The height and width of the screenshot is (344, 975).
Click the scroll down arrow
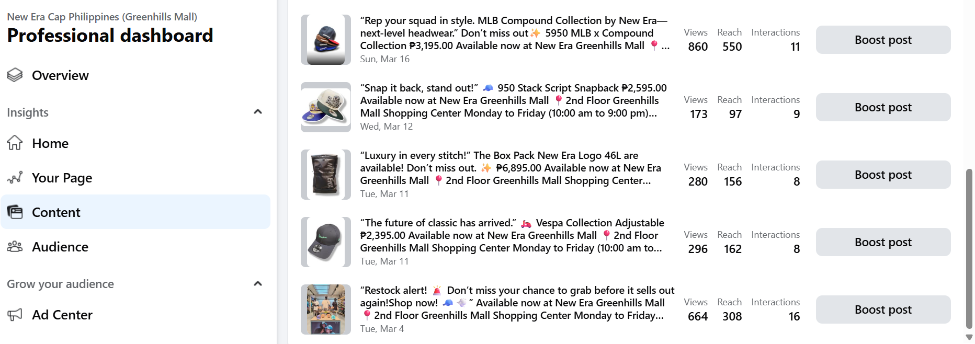pyautogui.click(x=969, y=338)
